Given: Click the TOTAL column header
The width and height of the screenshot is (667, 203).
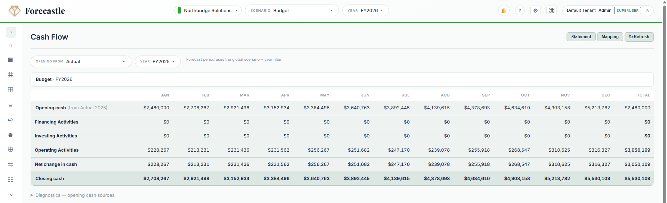Looking at the screenshot, I should click(x=643, y=95).
